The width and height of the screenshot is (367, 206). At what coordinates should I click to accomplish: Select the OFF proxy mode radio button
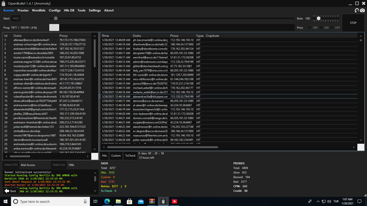pos(332,27)
